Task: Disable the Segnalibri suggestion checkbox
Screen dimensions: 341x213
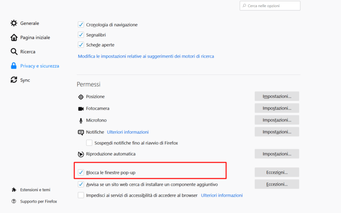Action: pos(81,35)
